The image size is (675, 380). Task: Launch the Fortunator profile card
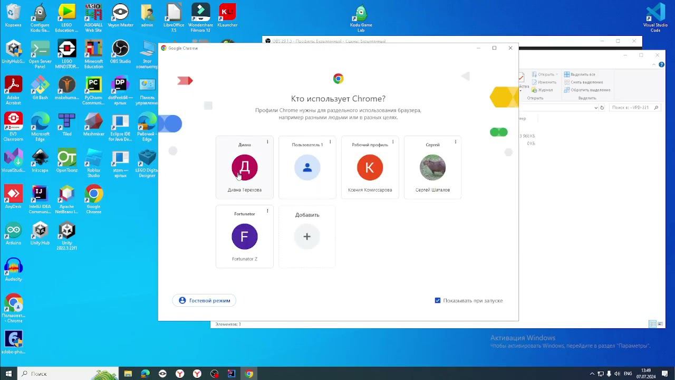pyautogui.click(x=244, y=236)
